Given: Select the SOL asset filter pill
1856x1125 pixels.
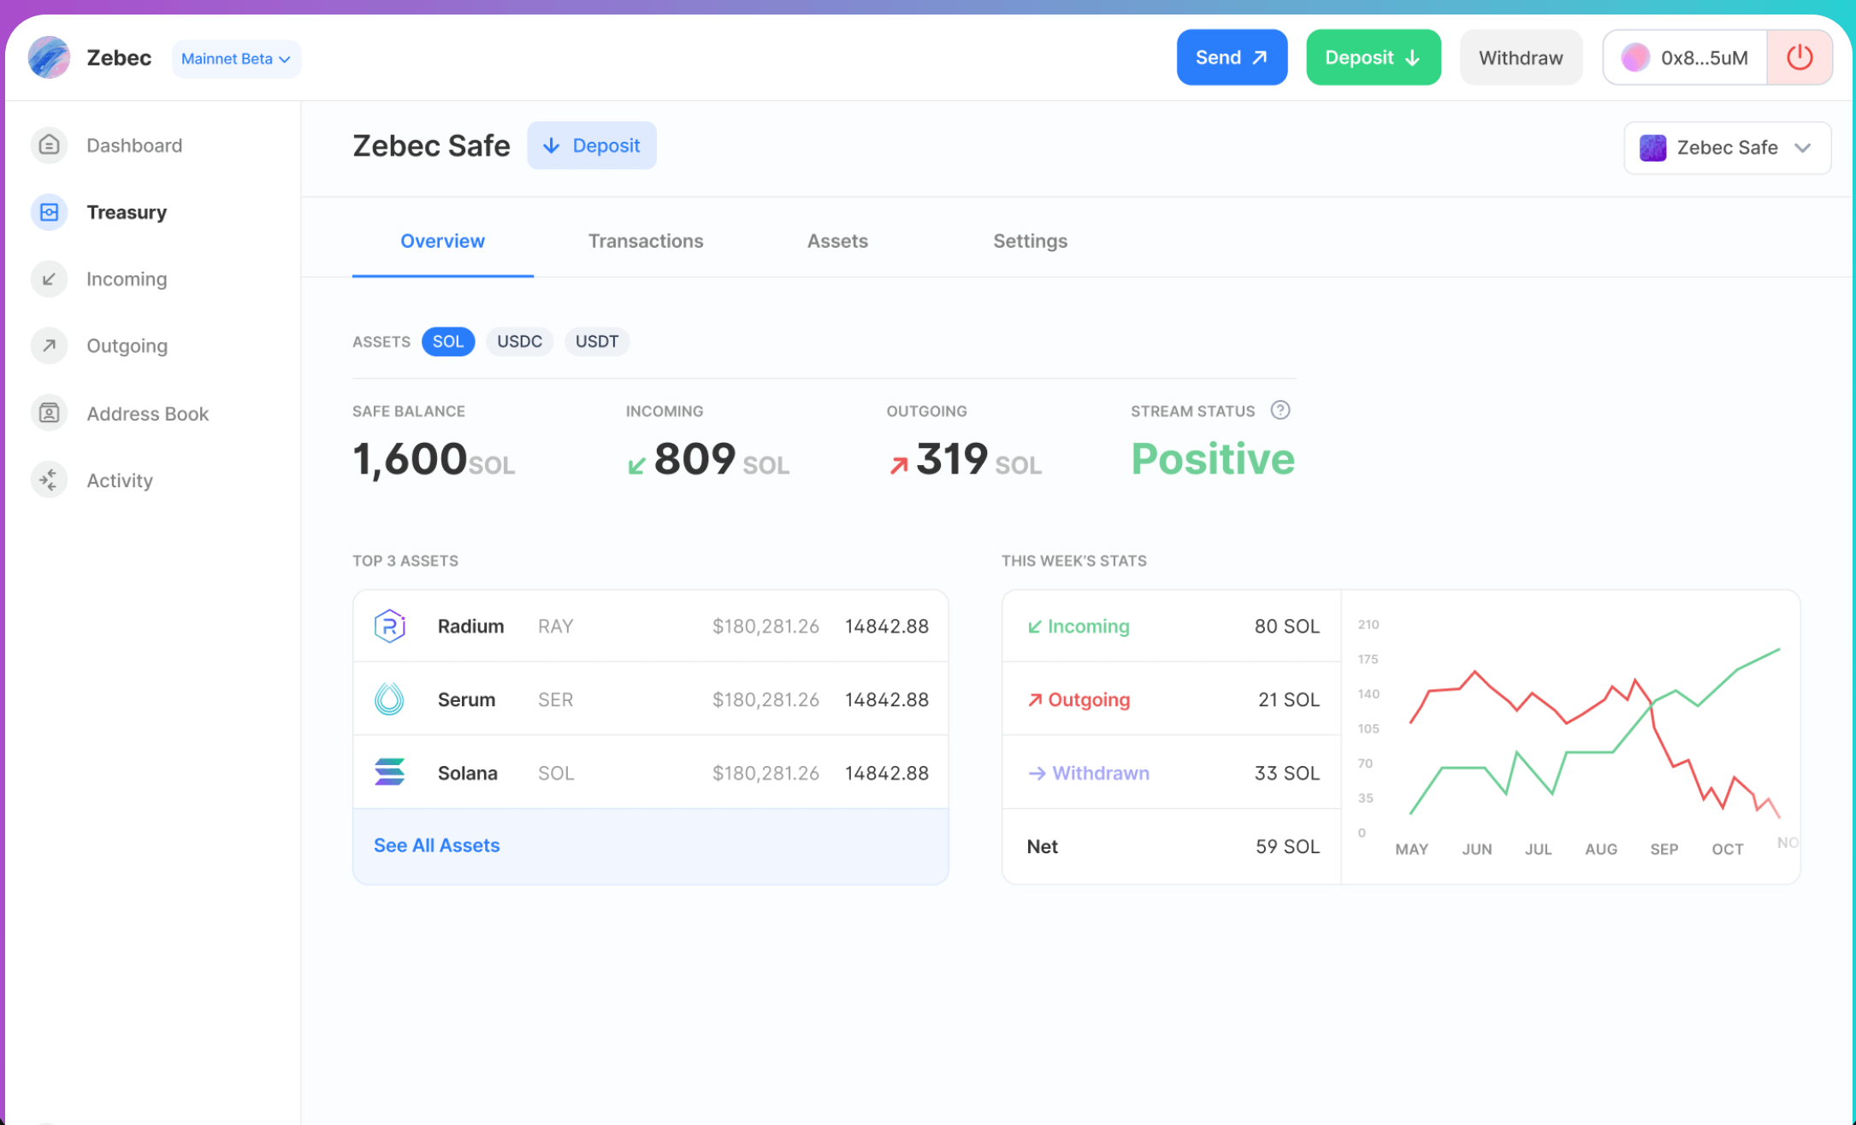Looking at the screenshot, I should click(x=448, y=341).
